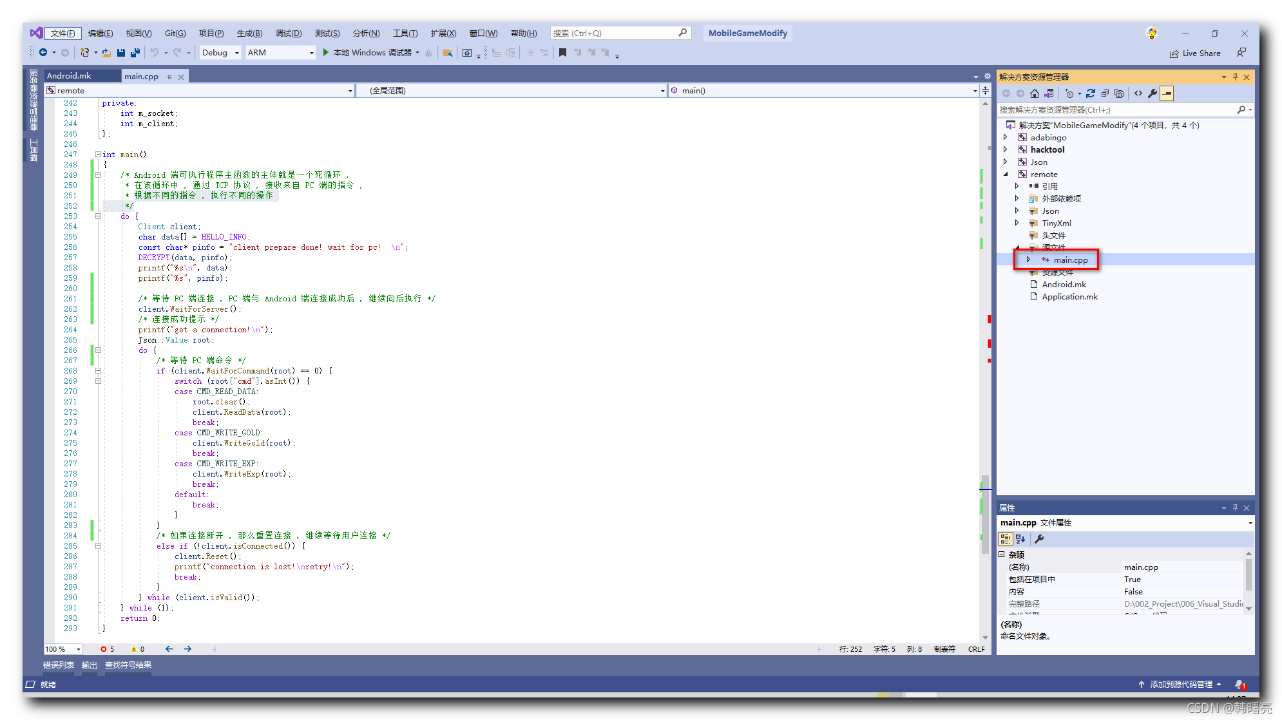This screenshot has width=1282, height=720.
Task: Collapse the int main() code fold
Action: click(x=98, y=155)
